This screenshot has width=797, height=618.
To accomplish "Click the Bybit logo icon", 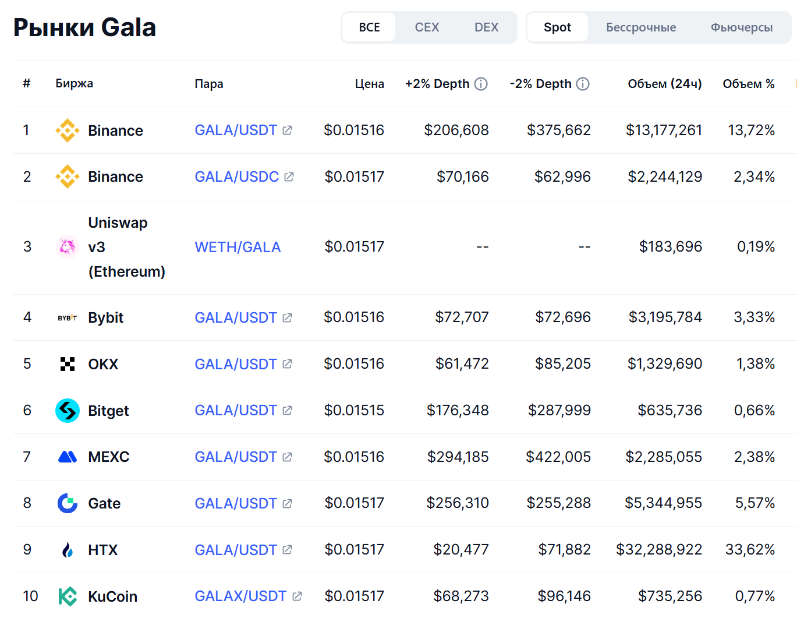I will pos(68,317).
